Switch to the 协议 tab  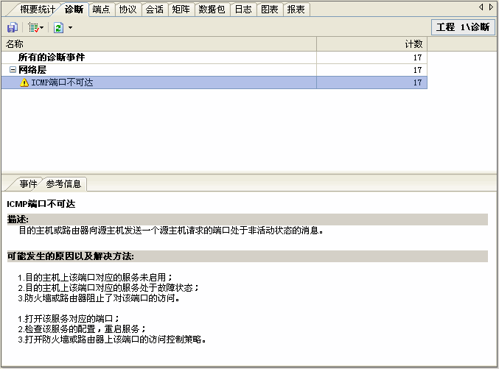click(128, 10)
